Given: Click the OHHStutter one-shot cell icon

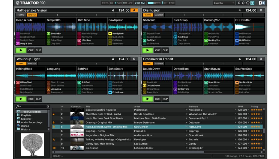Looking at the screenshot, I should click(x=237, y=40).
